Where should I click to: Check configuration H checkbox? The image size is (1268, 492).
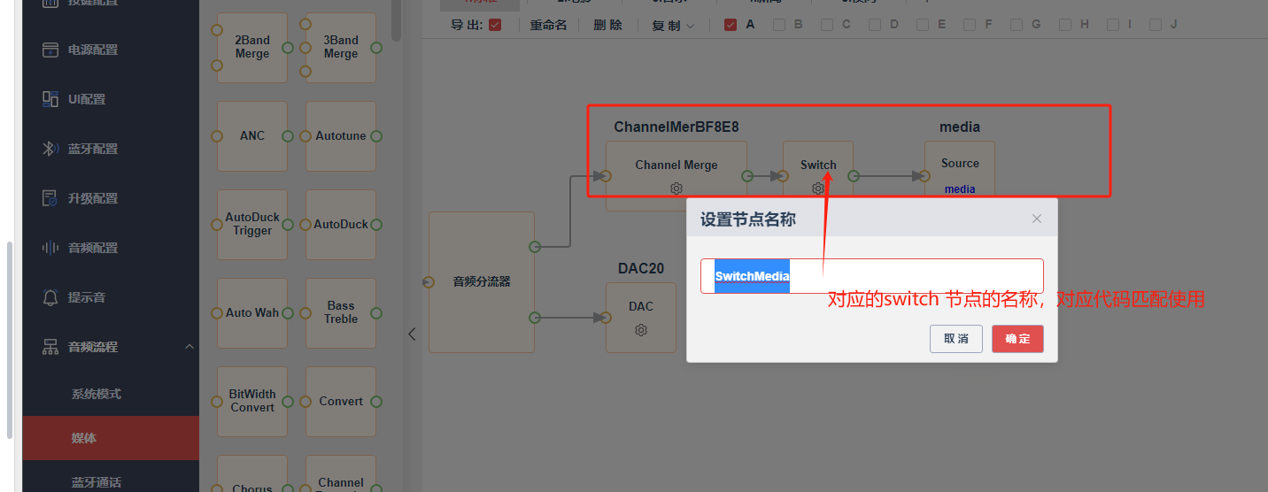click(1065, 25)
